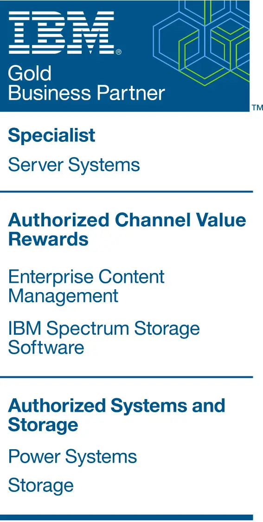Click the word Rewards in heading
Image resolution: width=263 pixels, height=522 pixels.
point(48,239)
